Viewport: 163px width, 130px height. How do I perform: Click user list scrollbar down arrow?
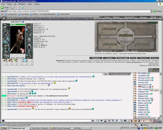[x=161, y=116]
